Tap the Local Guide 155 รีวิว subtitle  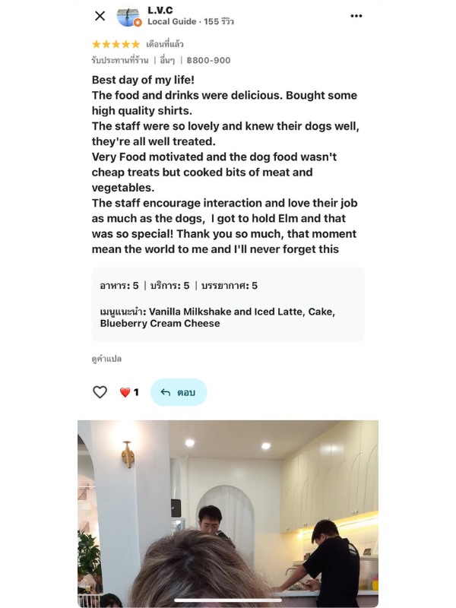(191, 22)
